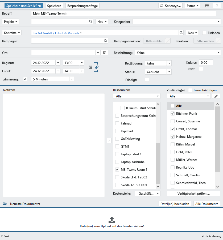The width and height of the screenshot is (223, 240).
Task: Click the printer icon in the toolbar
Action: 207,6
